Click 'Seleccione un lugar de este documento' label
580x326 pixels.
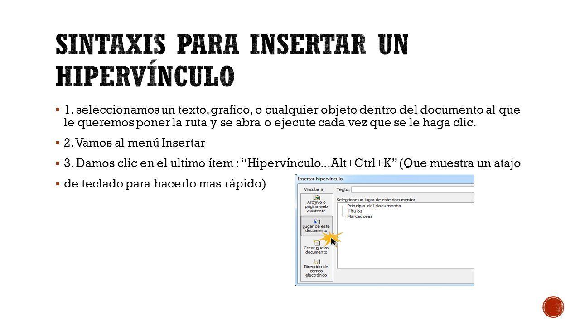click(376, 199)
